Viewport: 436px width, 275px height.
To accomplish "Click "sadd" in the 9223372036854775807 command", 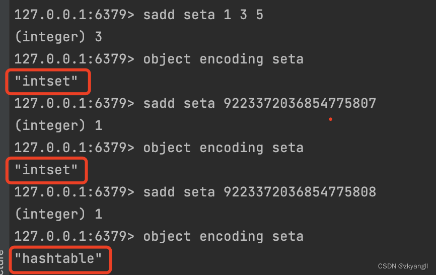I will (x=159, y=103).
